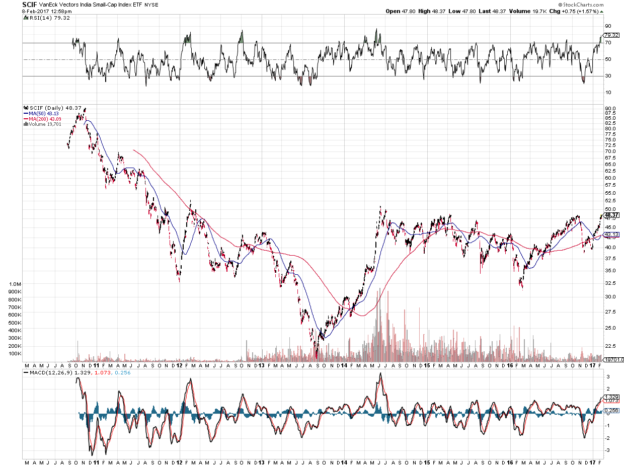Click the 1.329 MACD value tag
The width and height of the screenshot is (624, 467).
(x=611, y=397)
